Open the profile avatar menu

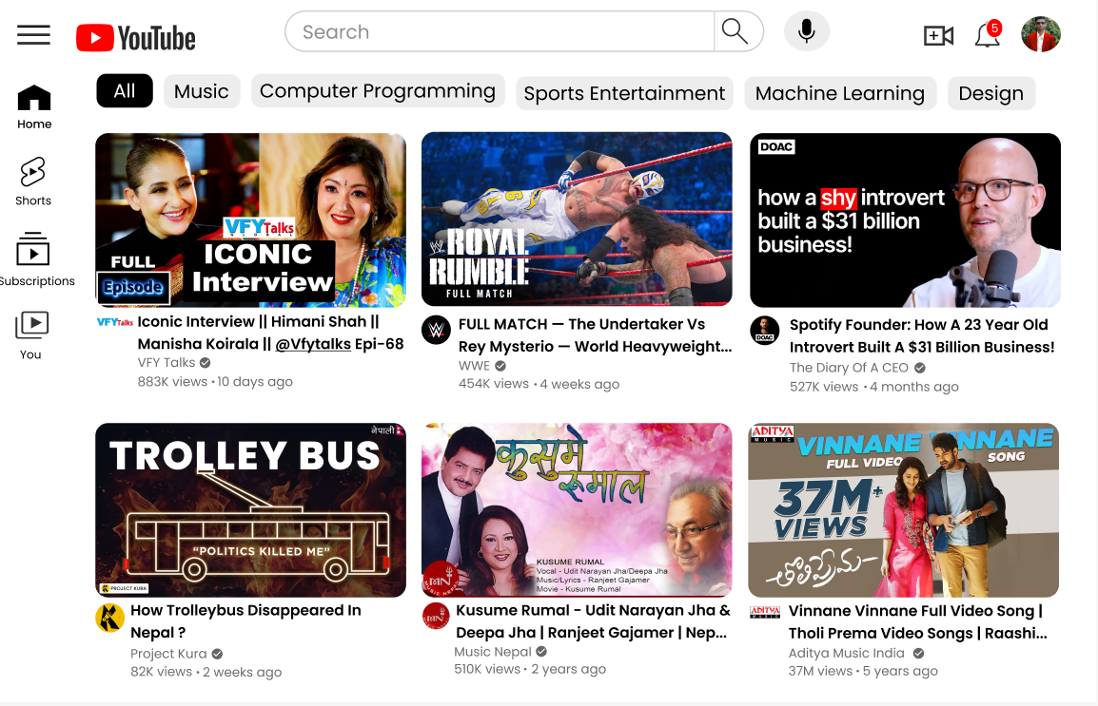click(x=1041, y=33)
